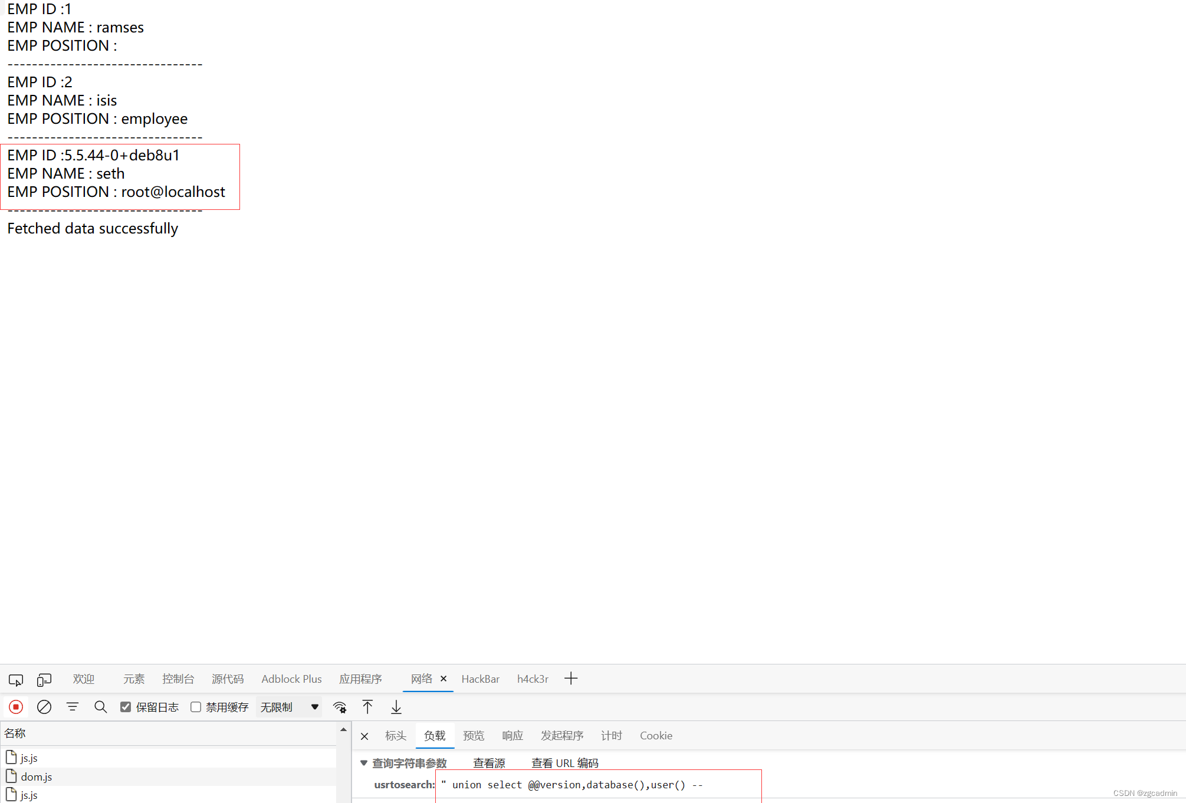Click the import HAR upload arrow
The width and height of the screenshot is (1186, 803).
(367, 707)
